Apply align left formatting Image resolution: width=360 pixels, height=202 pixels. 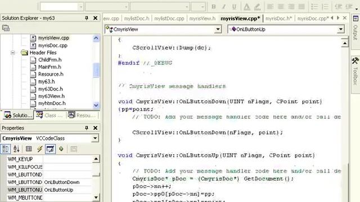point(270,7)
